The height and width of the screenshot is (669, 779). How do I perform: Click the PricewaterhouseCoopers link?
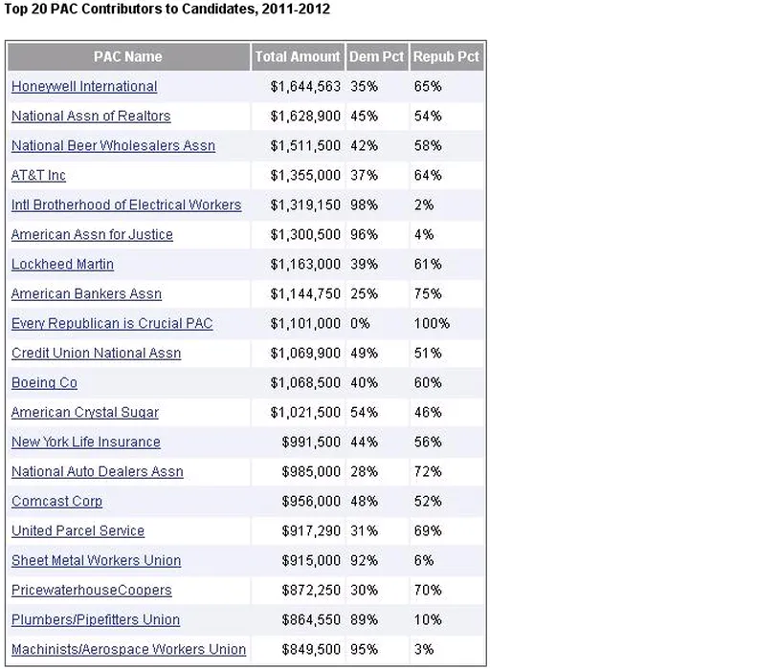92,591
